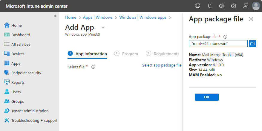Select the Program step tab

point(126,54)
